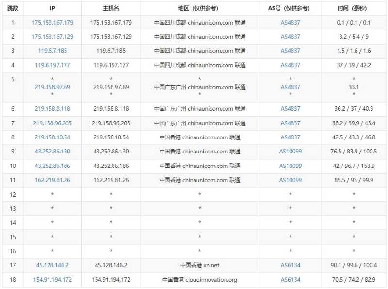Click the 时间（毫秒） column header
Image resolution: width=388 pixels, height=289 pixels.
click(x=354, y=8)
